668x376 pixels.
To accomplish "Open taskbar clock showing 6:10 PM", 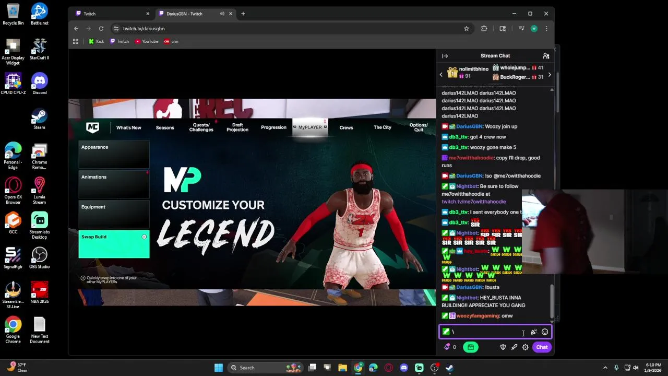I will point(653,368).
